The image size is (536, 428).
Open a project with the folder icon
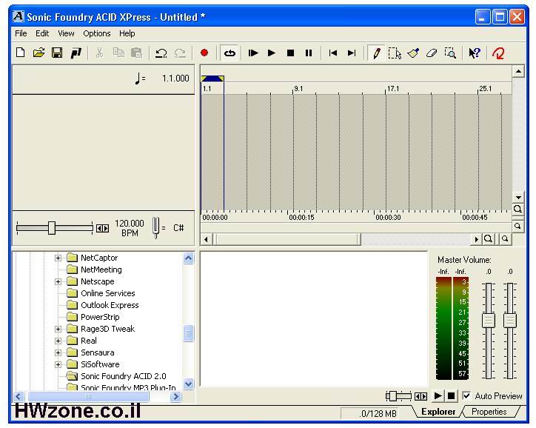pos(38,53)
